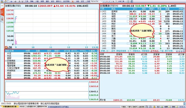Select the 紡織纖維 row in sector index list

(x=11, y=61)
